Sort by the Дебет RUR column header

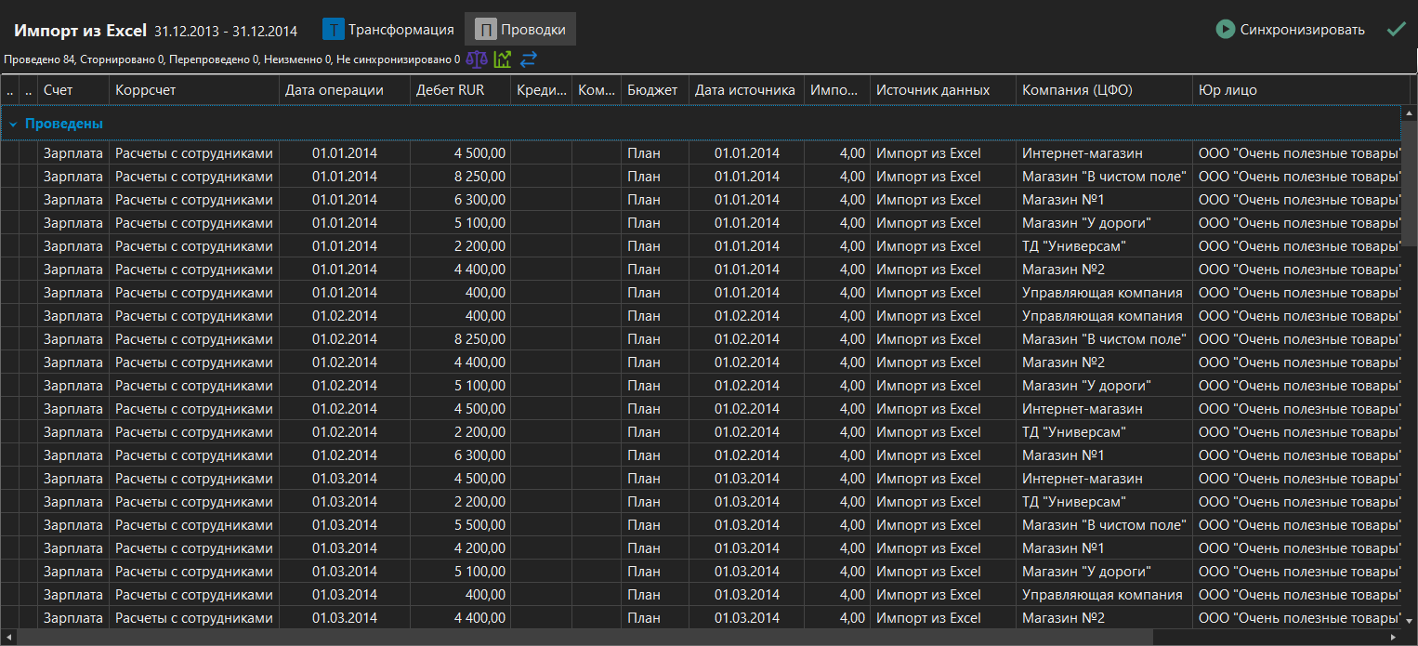pyautogui.click(x=460, y=90)
